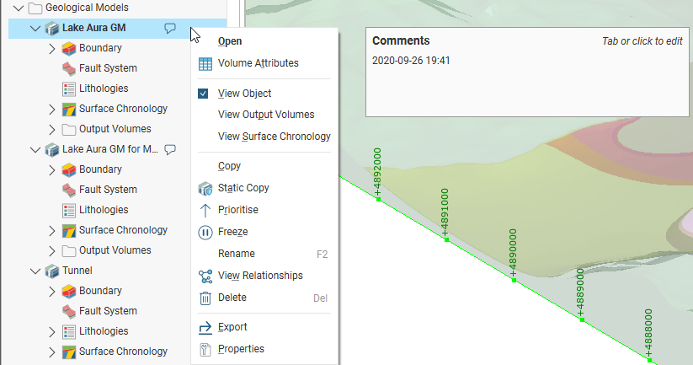Click the Freeze pause icon
693x365 pixels.
tap(205, 232)
